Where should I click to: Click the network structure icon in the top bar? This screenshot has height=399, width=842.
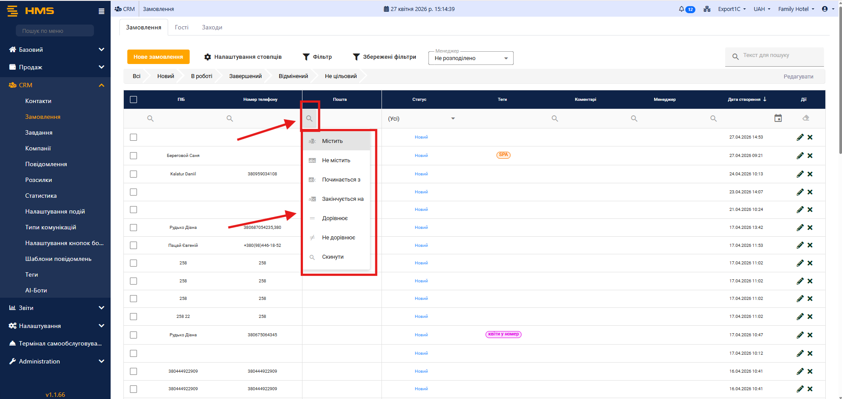[x=707, y=9]
